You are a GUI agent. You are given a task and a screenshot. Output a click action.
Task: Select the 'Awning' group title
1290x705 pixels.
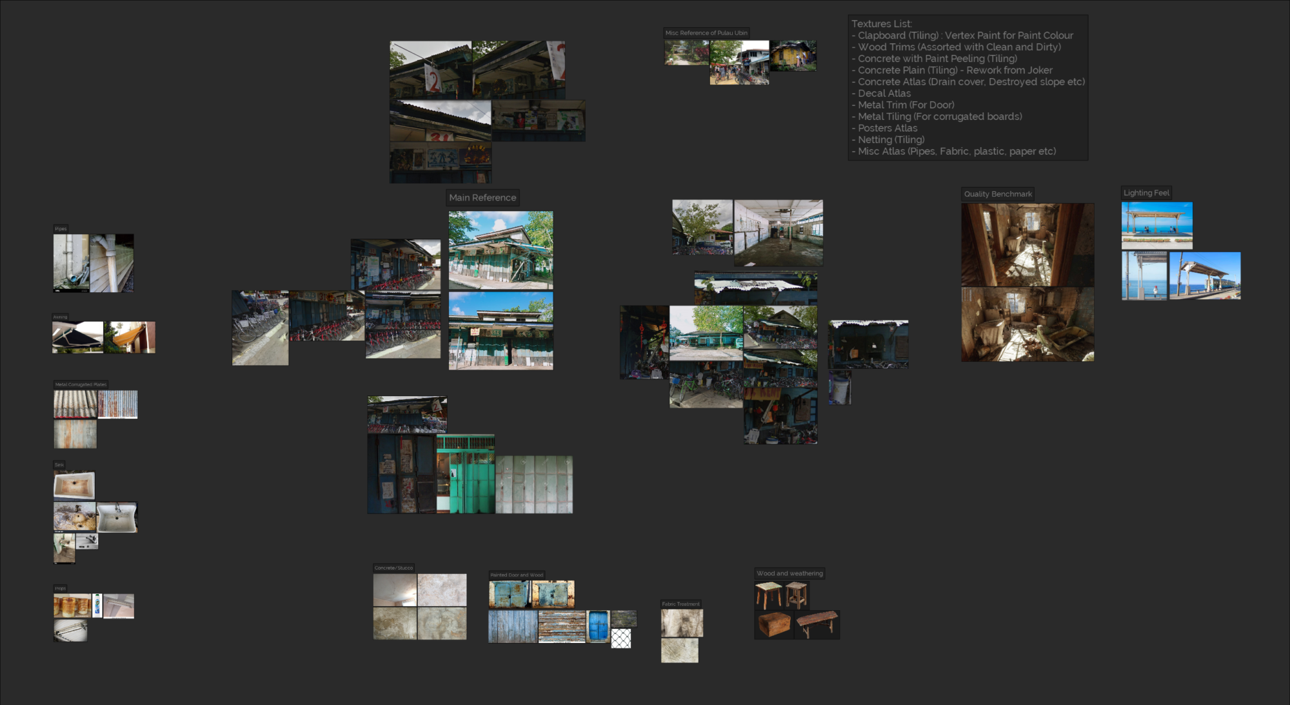coord(59,315)
